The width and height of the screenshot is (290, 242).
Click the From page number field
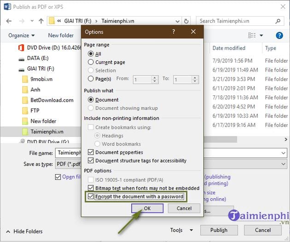[x=142, y=80]
